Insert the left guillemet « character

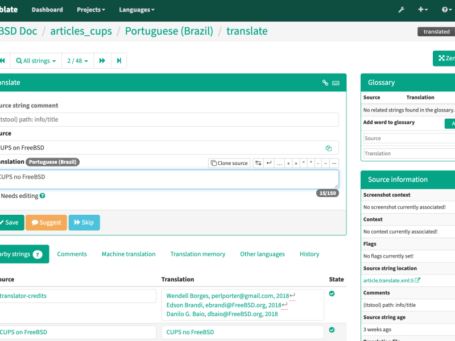288,163
